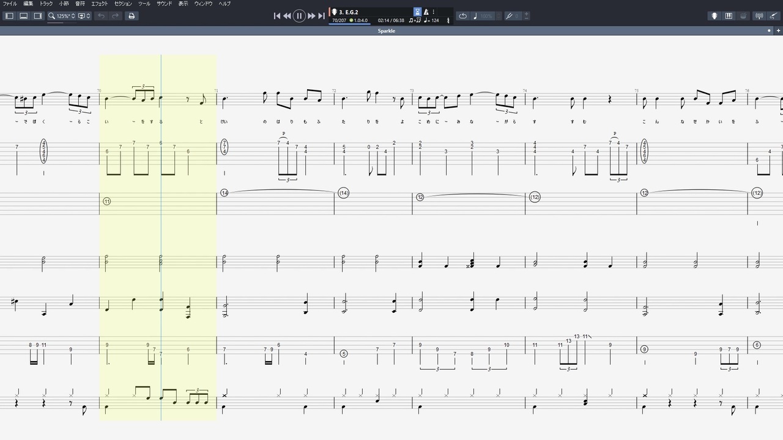Click the tempo value 124
This screenshot has height=440, width=783.
point(431,20)
